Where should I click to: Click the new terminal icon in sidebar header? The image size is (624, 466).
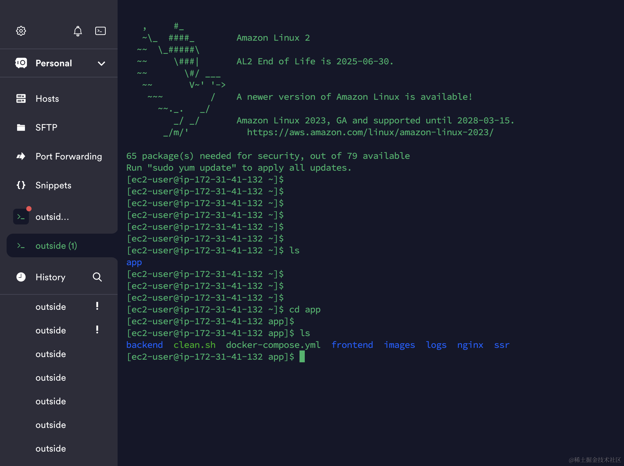coord(100,31)
